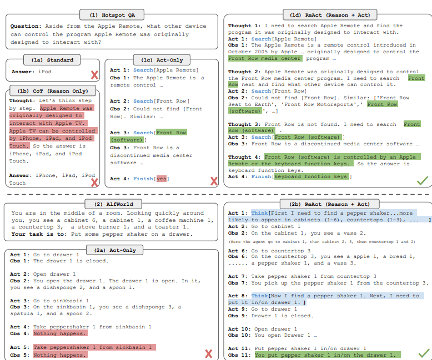Click the "Thought 4:" label in (1d) ReAct
The height and width of the screenshot is (360, 432).
[x=244, y=157]
